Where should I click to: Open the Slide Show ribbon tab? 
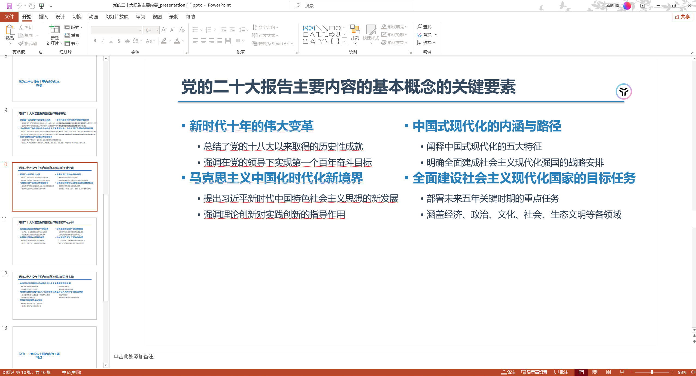117,17
